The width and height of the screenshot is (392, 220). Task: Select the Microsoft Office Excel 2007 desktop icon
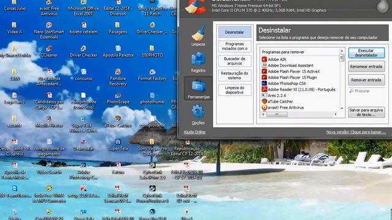(83, 7)
